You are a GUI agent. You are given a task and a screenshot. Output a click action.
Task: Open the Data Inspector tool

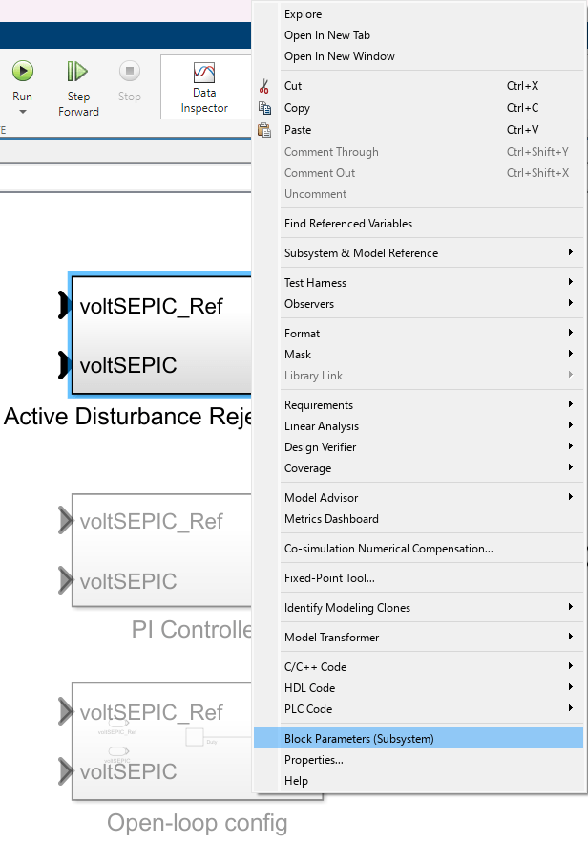click(204, 73)
